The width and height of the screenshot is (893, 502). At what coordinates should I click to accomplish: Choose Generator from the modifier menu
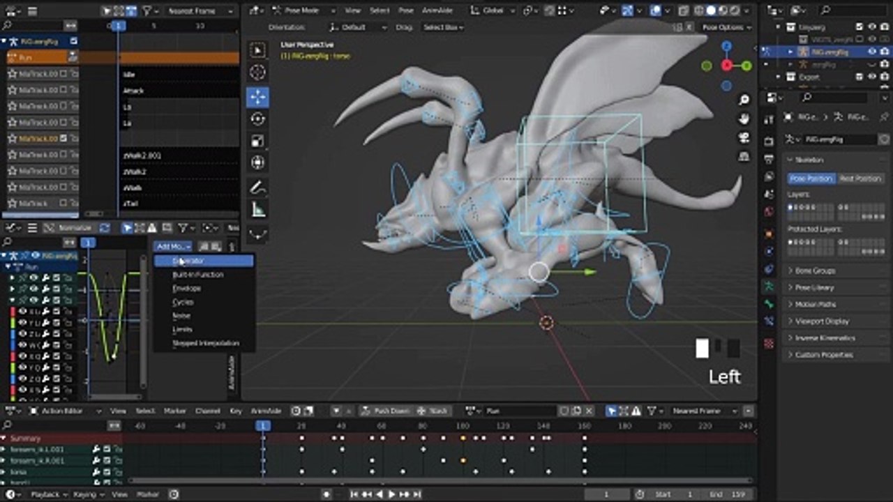pos(204,261)
